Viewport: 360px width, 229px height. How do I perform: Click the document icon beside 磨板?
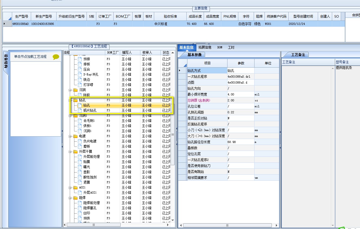click(80, 146)
